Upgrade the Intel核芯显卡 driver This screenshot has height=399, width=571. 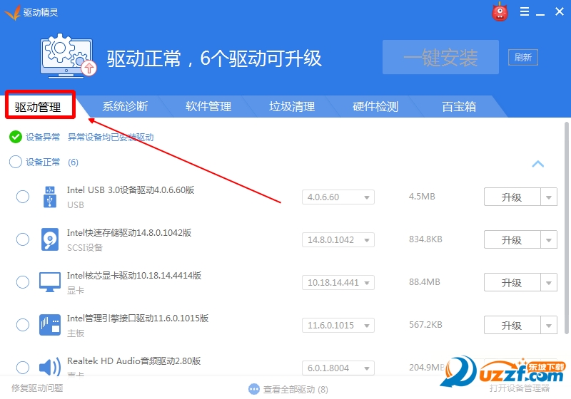pyautogui.click(x=512, y=282)
